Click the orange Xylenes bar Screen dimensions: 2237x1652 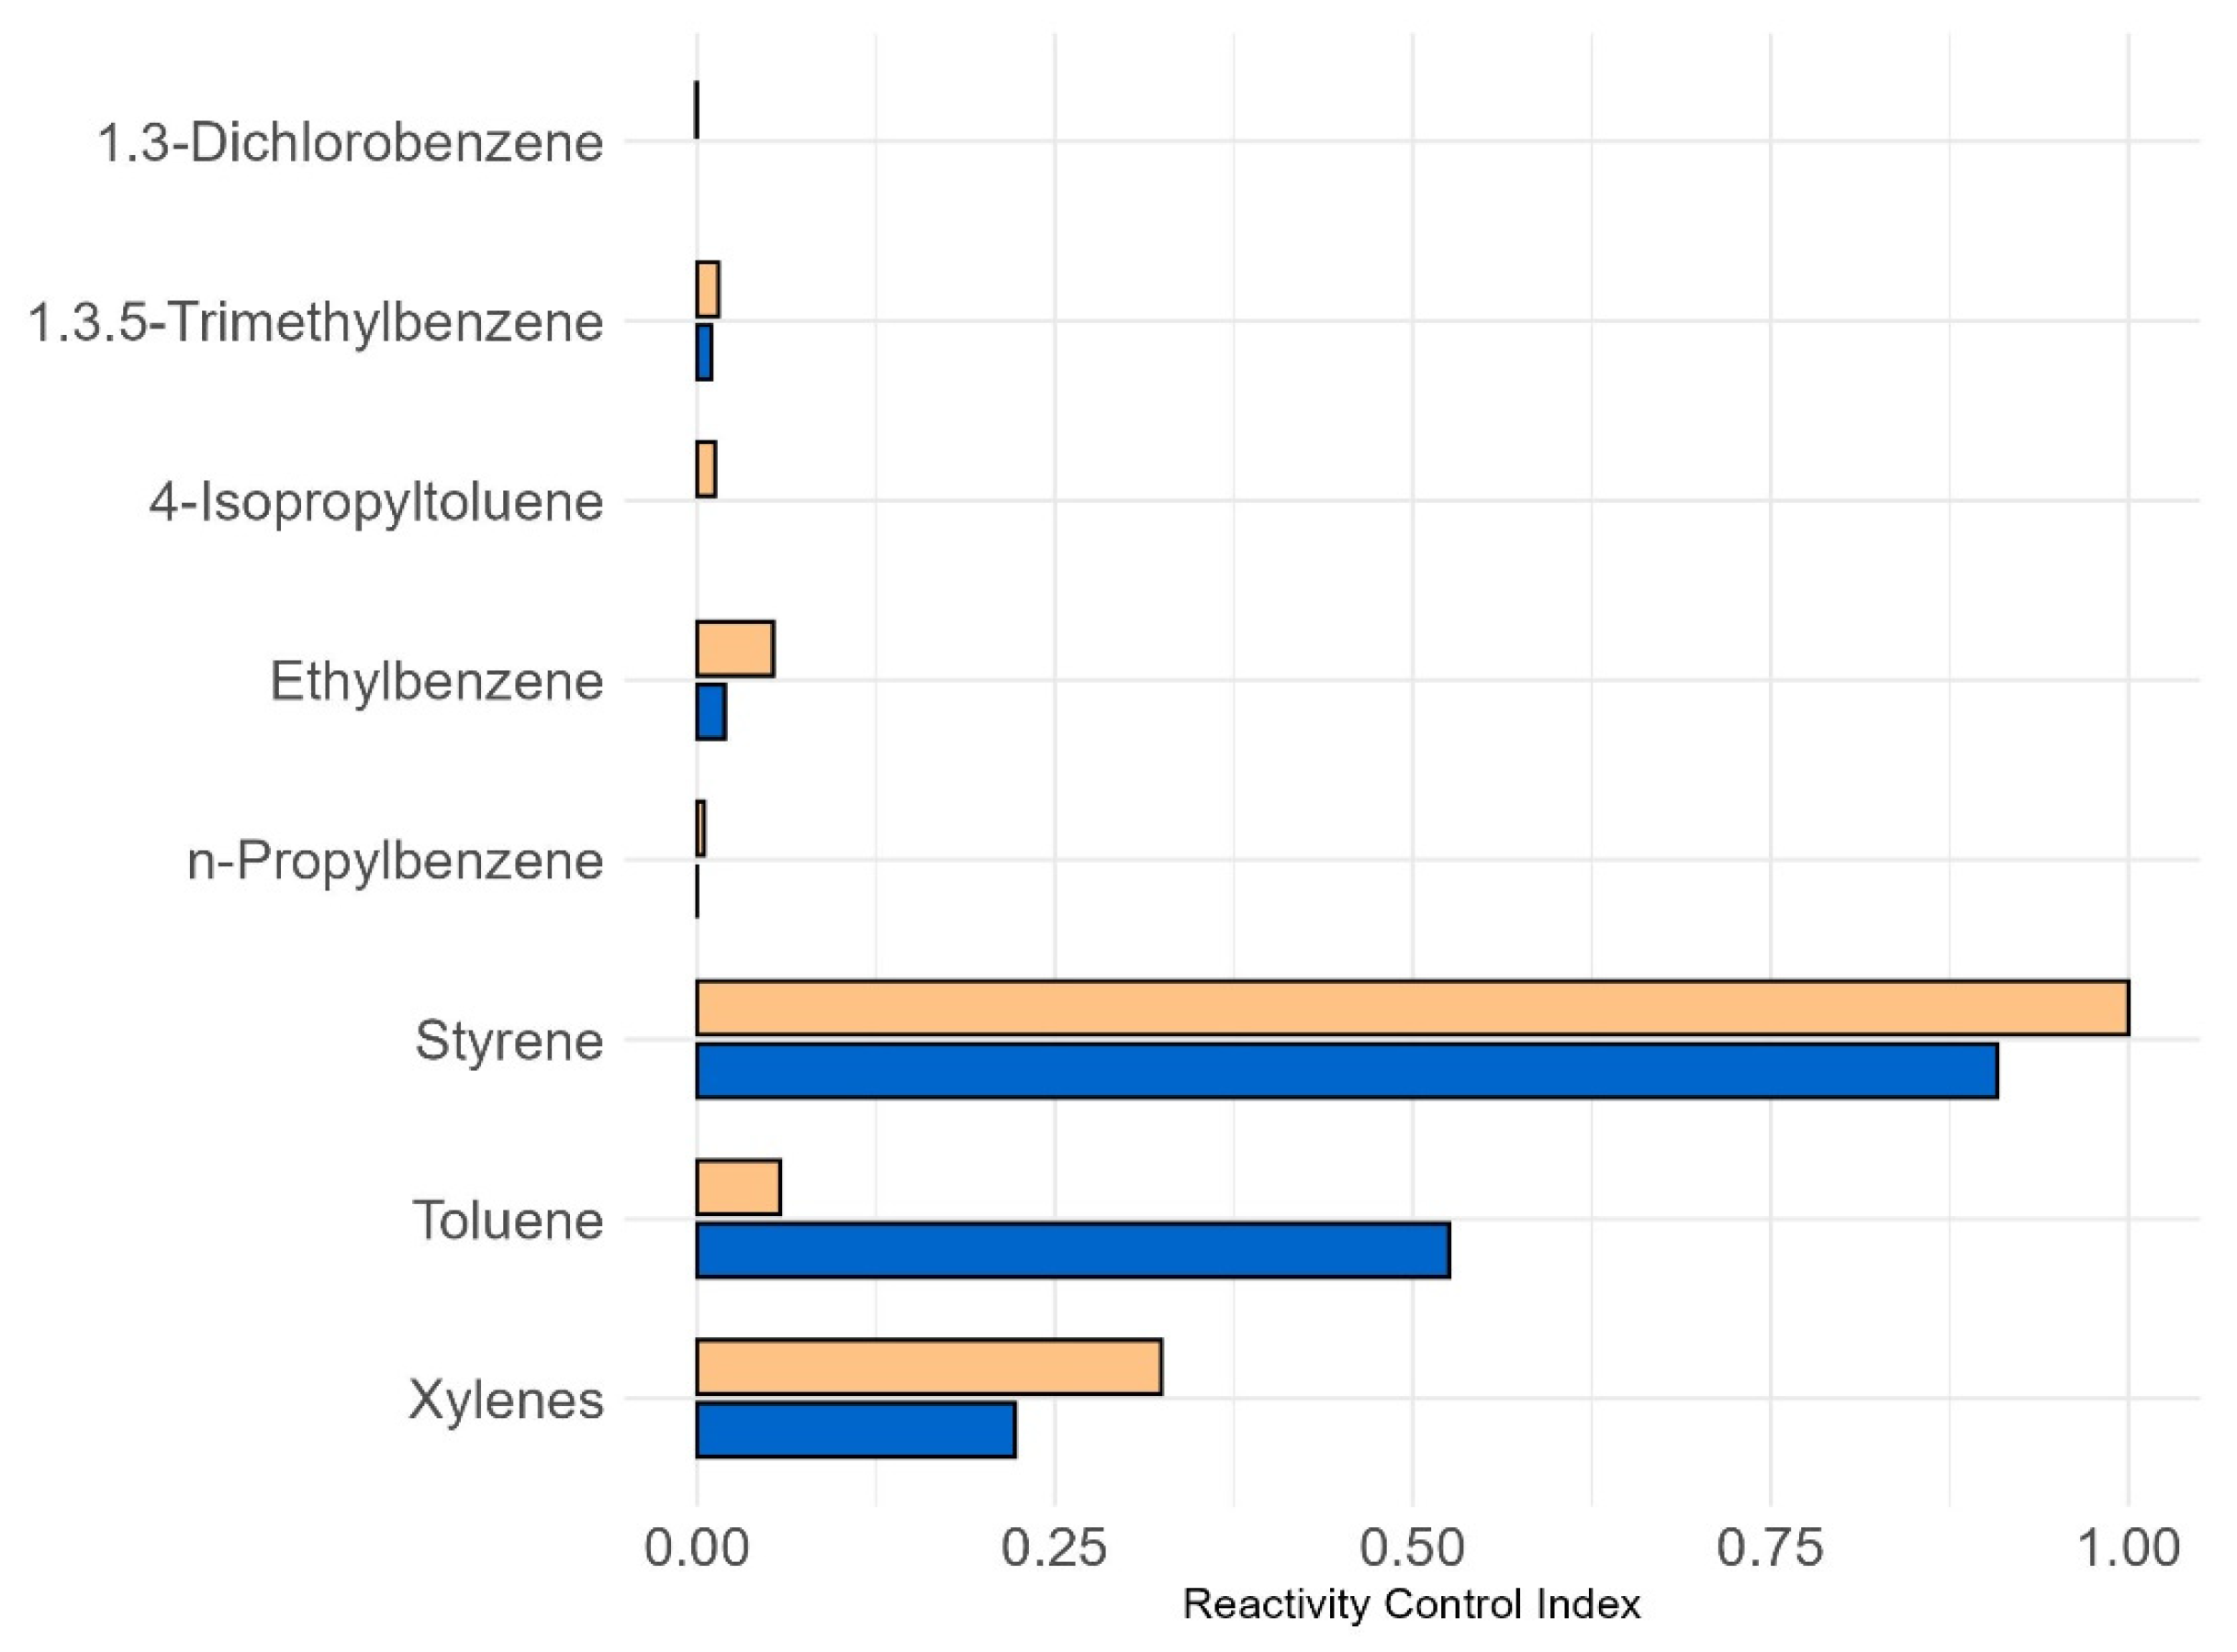click(928, 1367)
